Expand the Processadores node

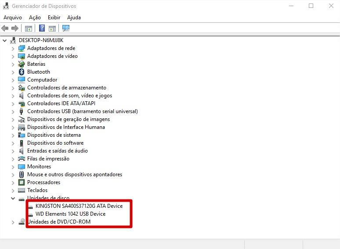(13, 183)
